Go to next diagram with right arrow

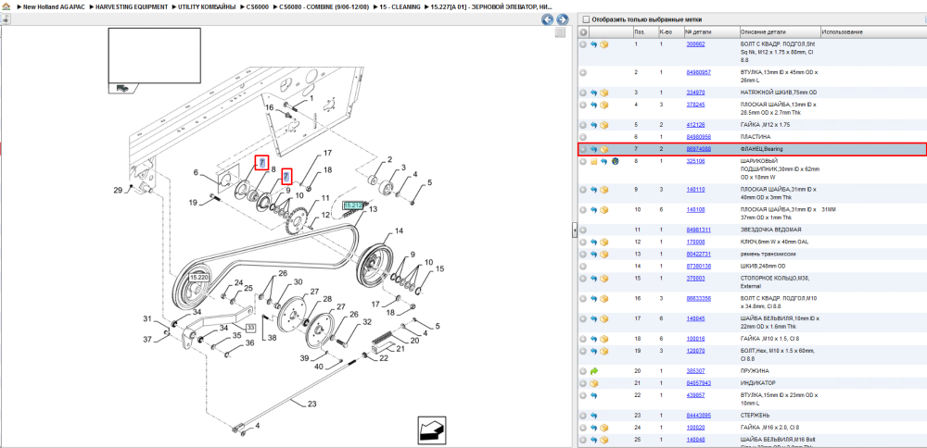563,19
